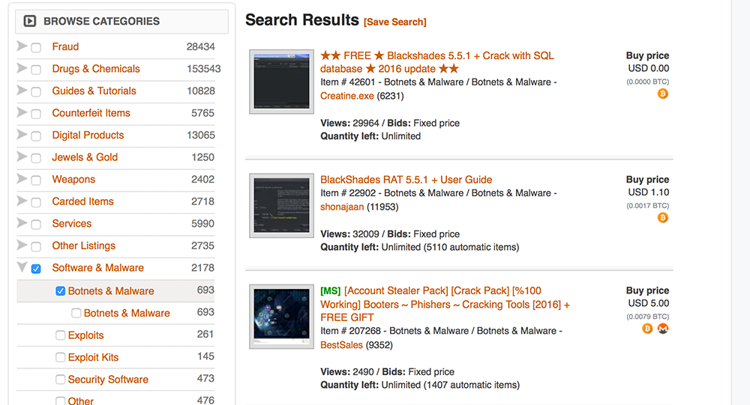Screen dimensions: 750x405
Task: Open the Digital Products link
Action: [88, 135]
